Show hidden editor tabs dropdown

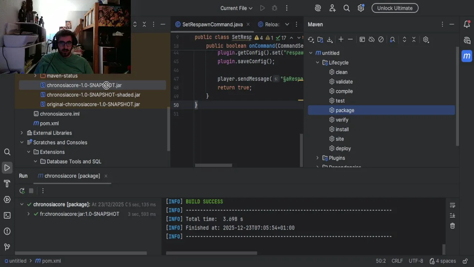point(287,24)
